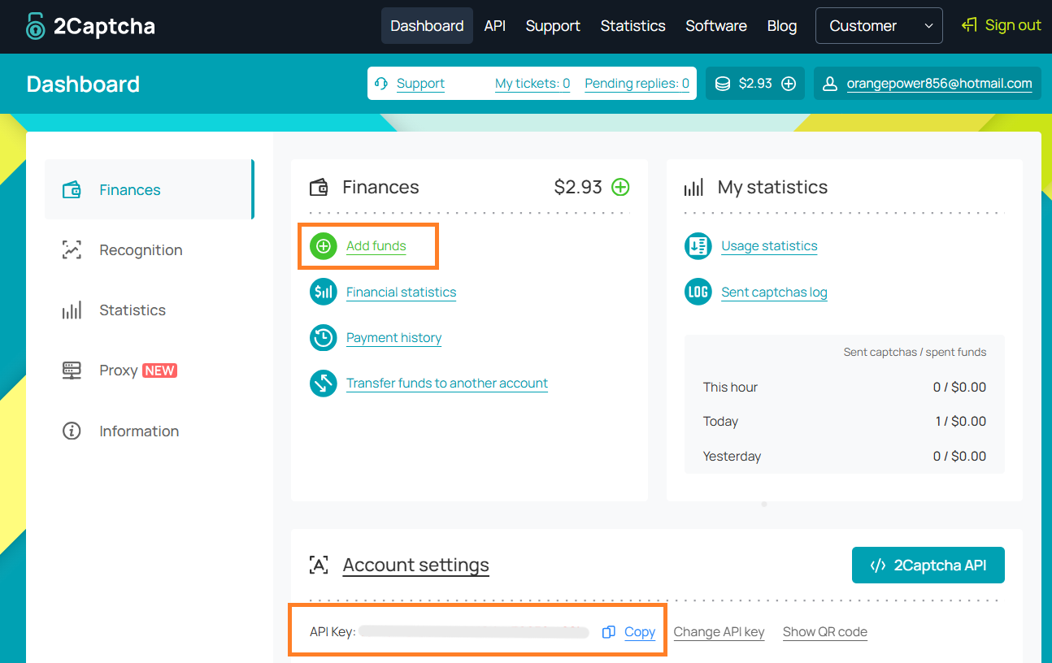
Task: Open Statistics in top navigation
Action: tap(633, 26)
